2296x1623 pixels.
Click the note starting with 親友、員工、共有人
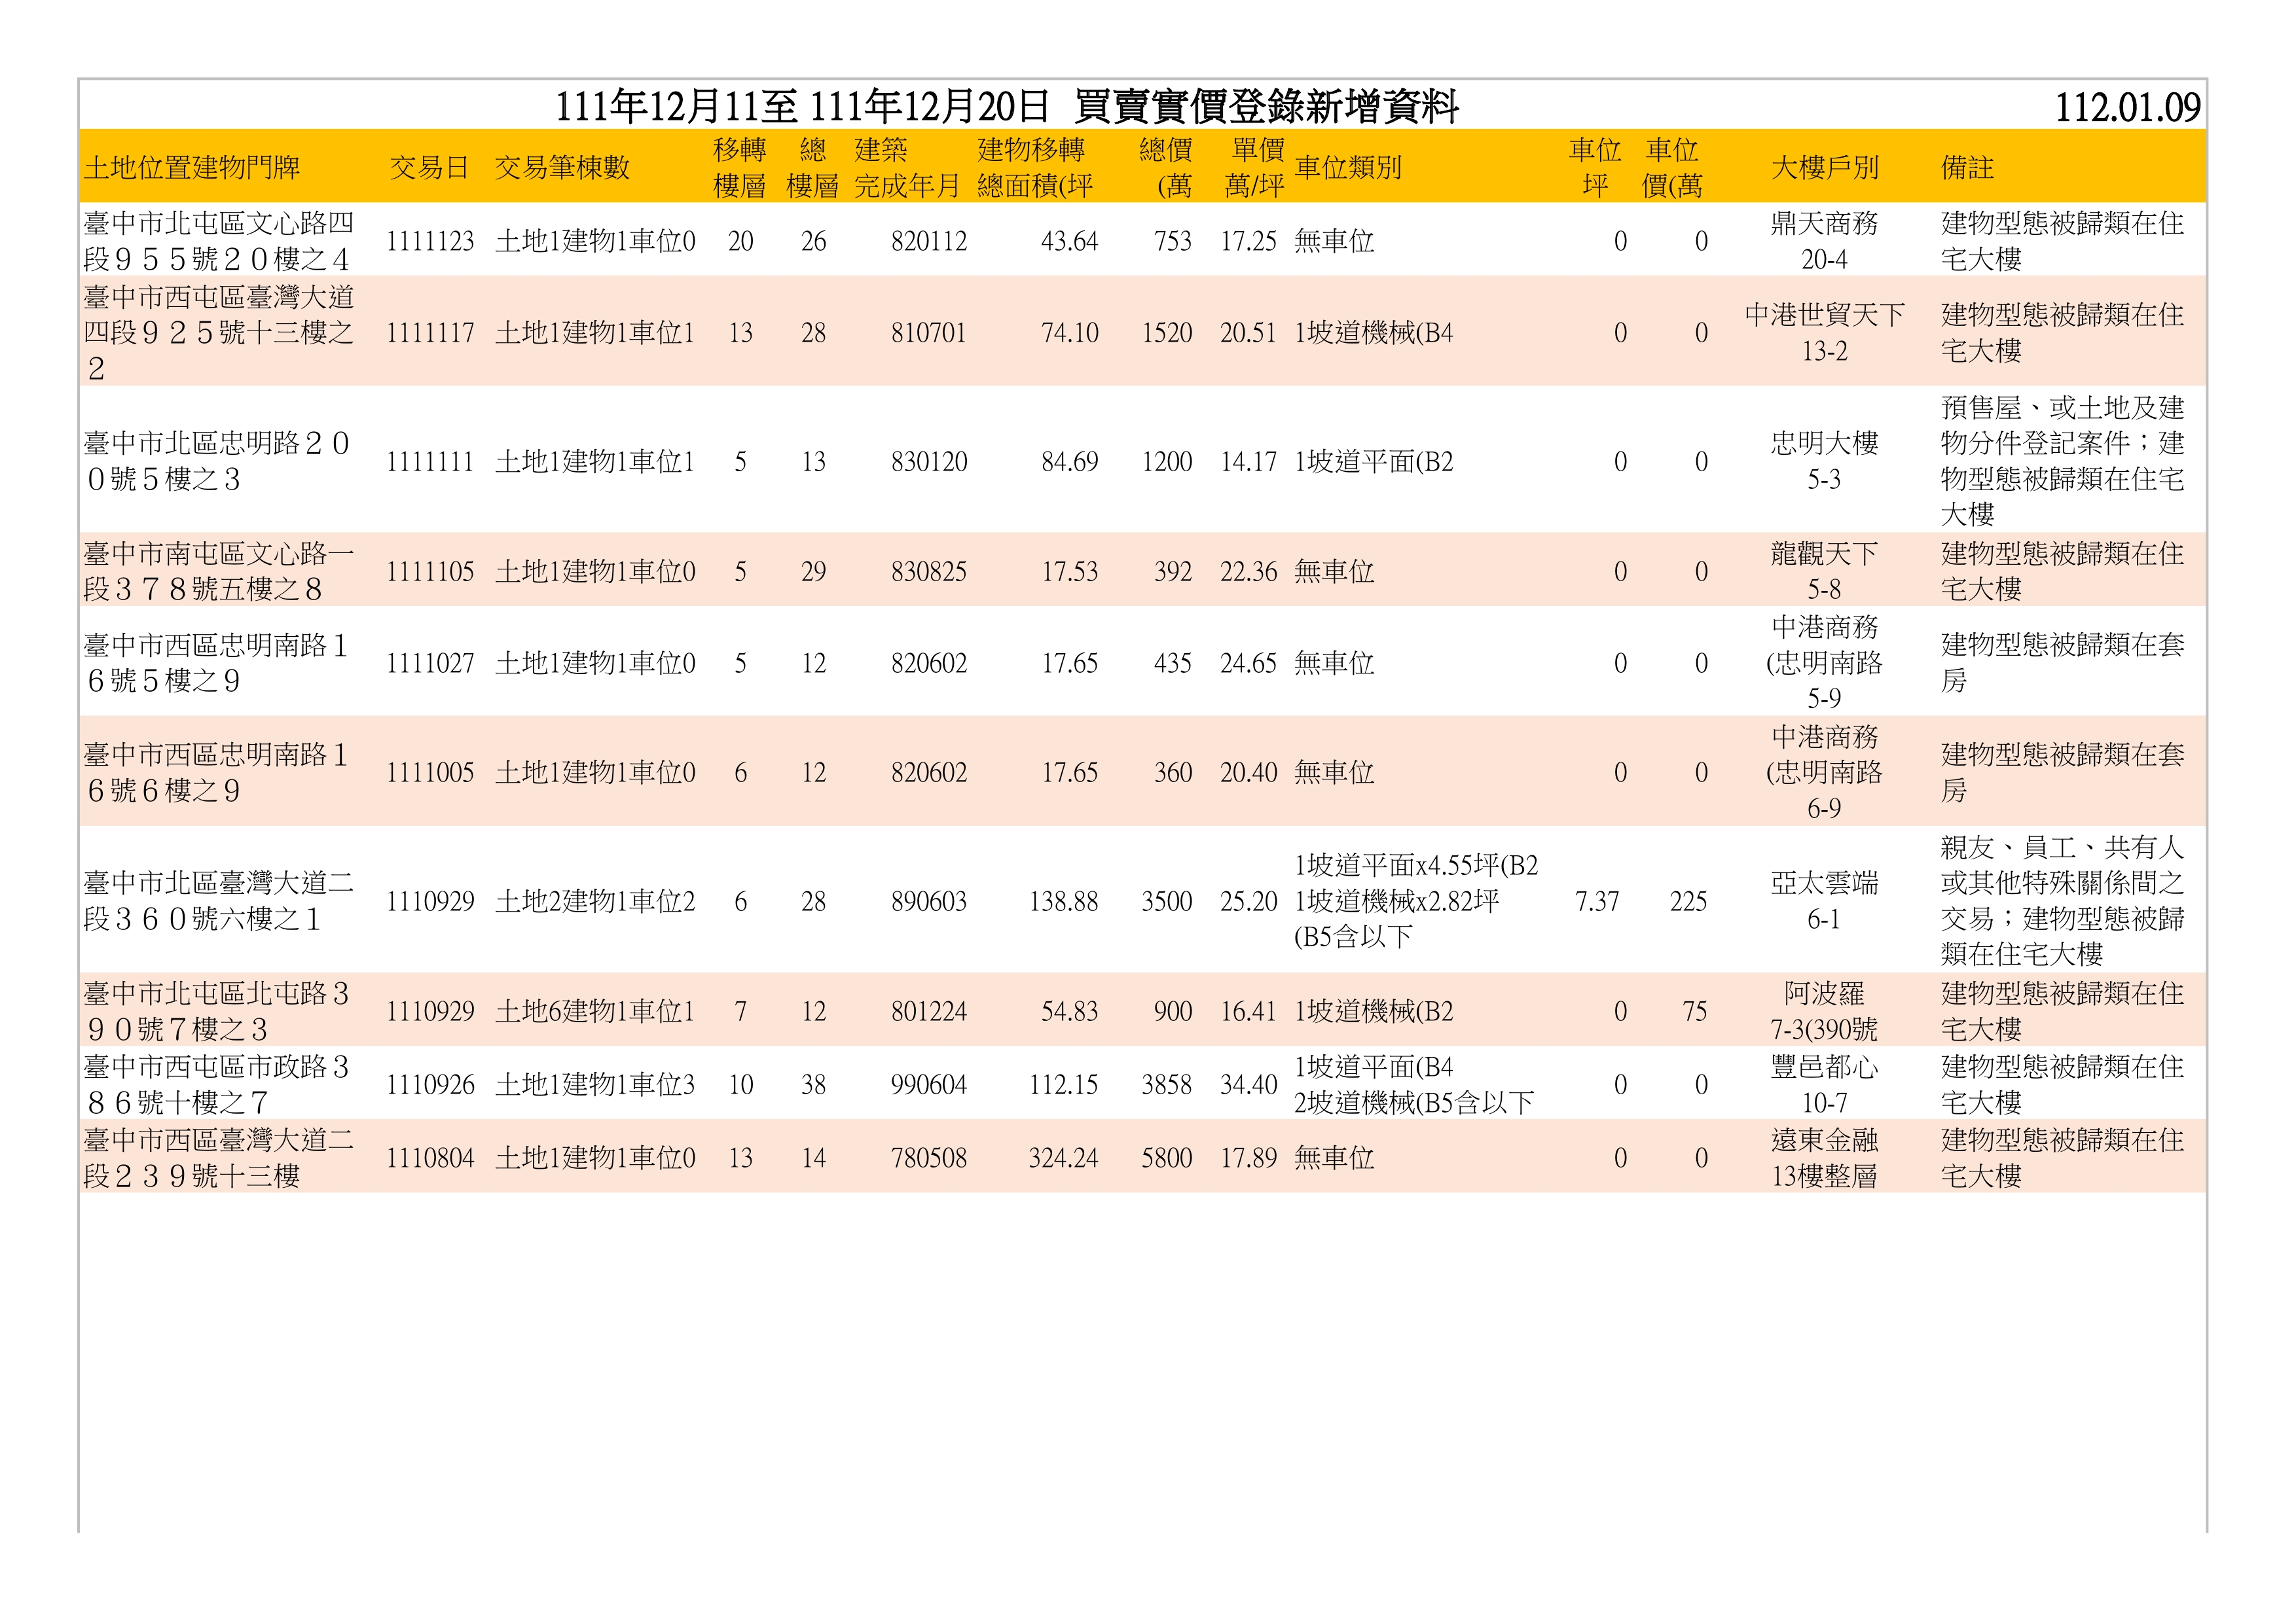point(2062,901)
